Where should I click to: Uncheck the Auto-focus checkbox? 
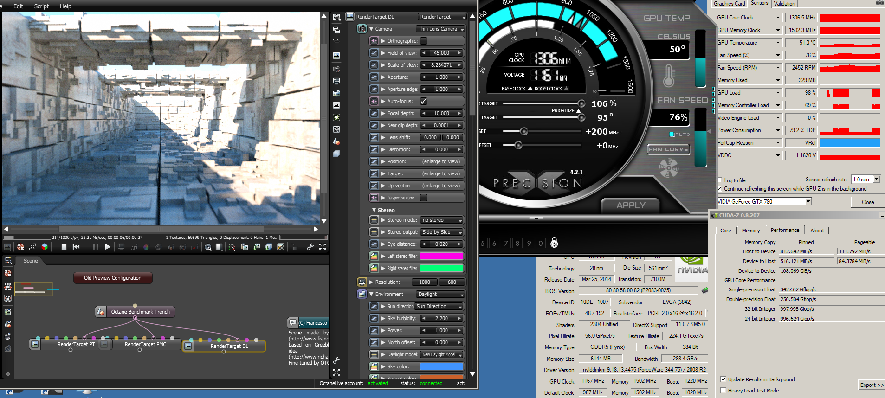tap(424, 101)
